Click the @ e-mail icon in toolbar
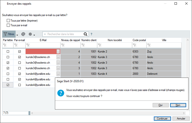The width and height of the screenshot is (192, 123). coord(23,34)
